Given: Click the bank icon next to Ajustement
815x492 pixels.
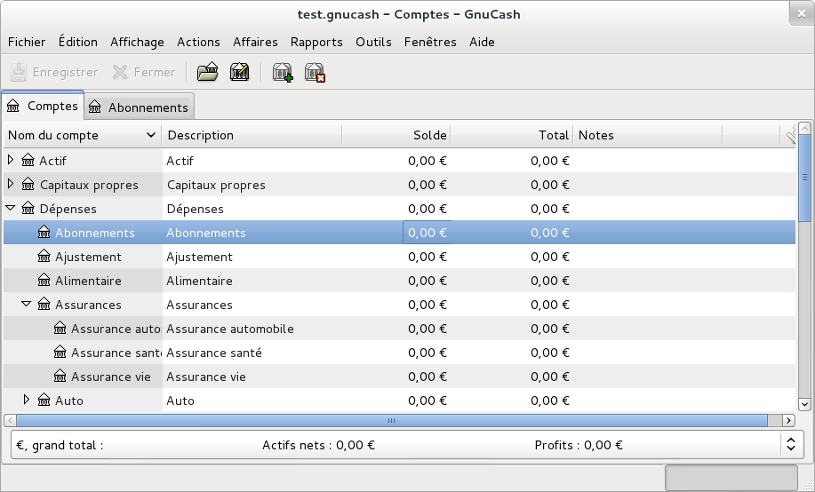Looking at the screenshot, I should click(x=44, y=257).
